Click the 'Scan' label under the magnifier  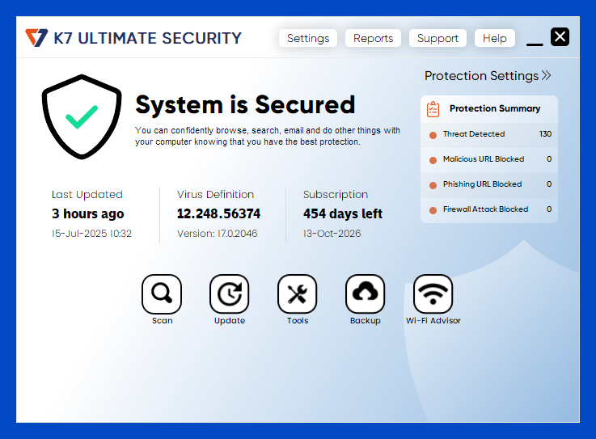pos(162,320)
